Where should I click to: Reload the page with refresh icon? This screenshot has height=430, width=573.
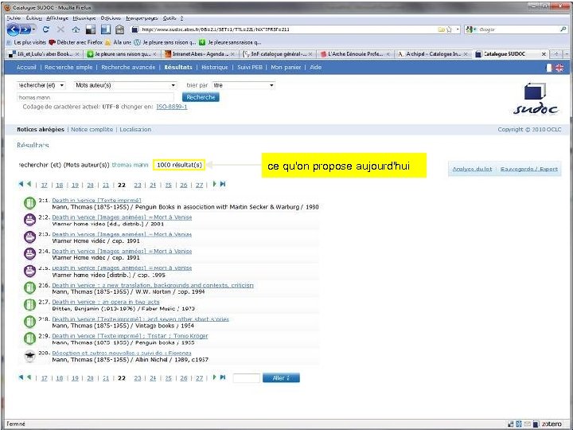[x=45, y=29]
